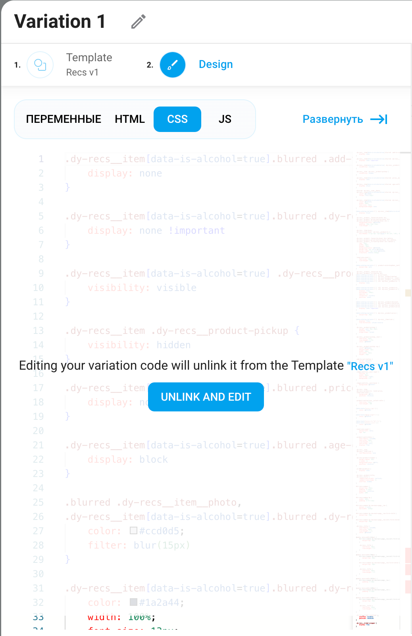Image resolution: width=412 pixels, height=636 pixels.
Task: Click the Template step circle icon
Action: tap(40, 65)
